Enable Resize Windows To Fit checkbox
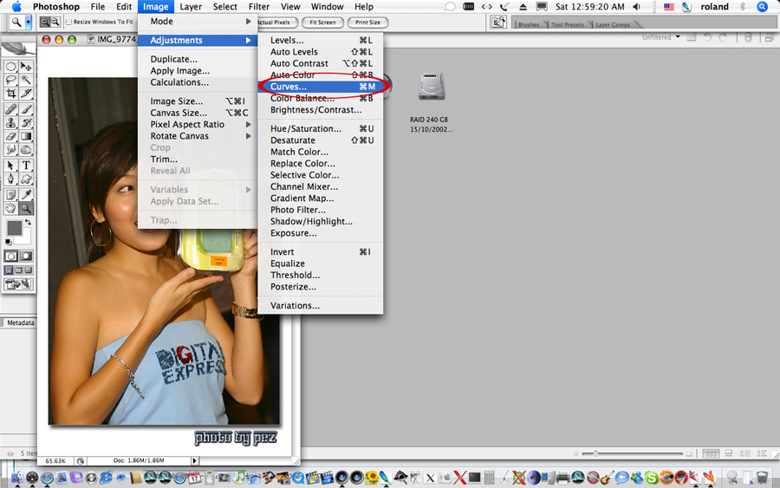This screenshot has width=780, height=488. click(x=69, y=22)
